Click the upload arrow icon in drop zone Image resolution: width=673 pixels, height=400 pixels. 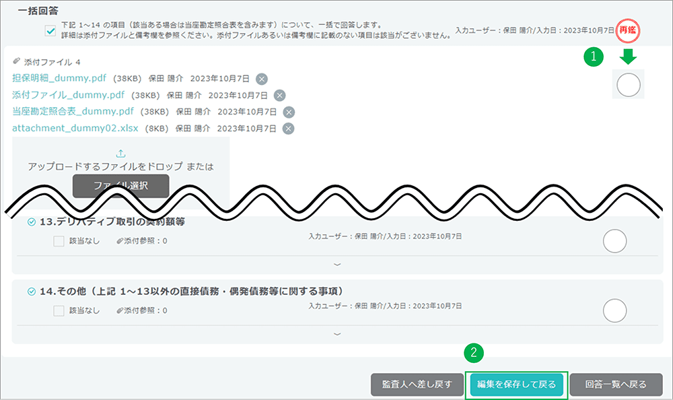[x=121, y=154]
